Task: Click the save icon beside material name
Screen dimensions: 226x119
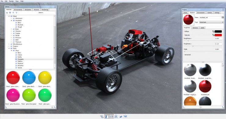Action: click(x=223, y=17)
